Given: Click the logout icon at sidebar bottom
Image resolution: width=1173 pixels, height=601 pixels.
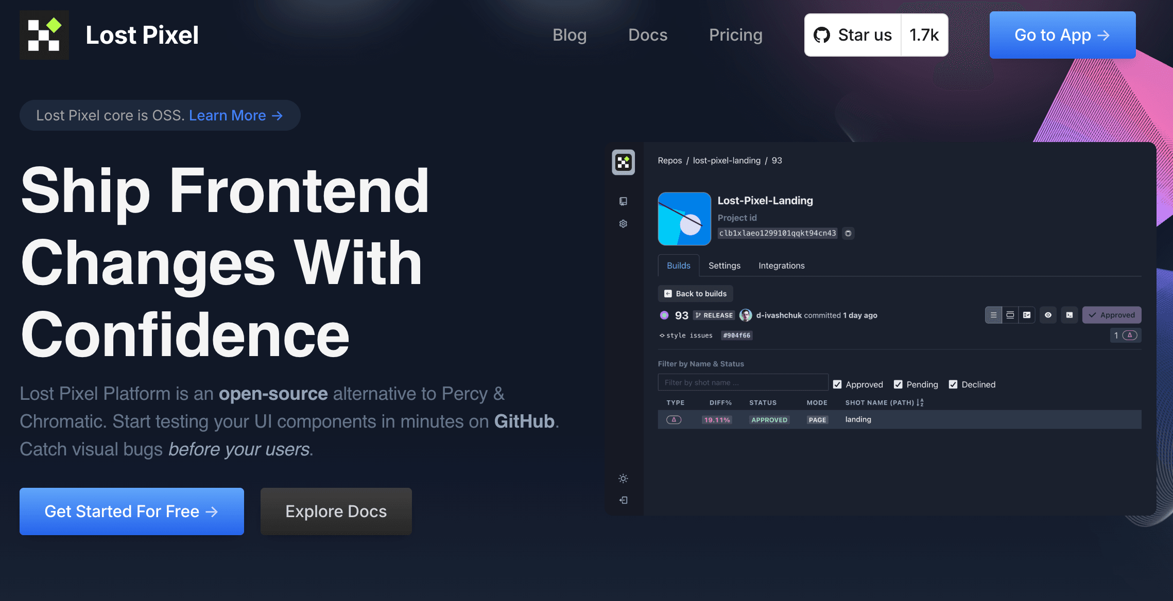Looking at the screenshot, I should pos(623,500).
